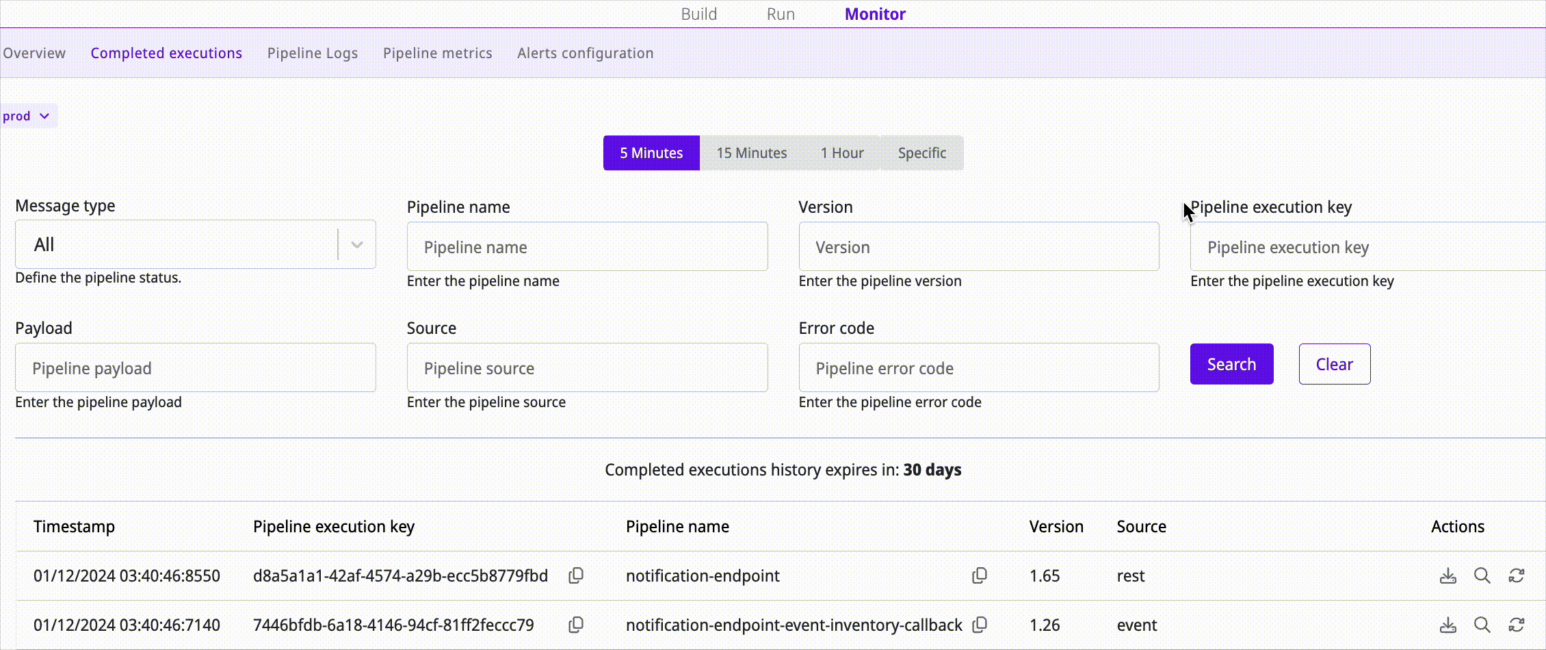
Task: Reprocess the notification-endpoint execution
Action: coord(1516,575)
